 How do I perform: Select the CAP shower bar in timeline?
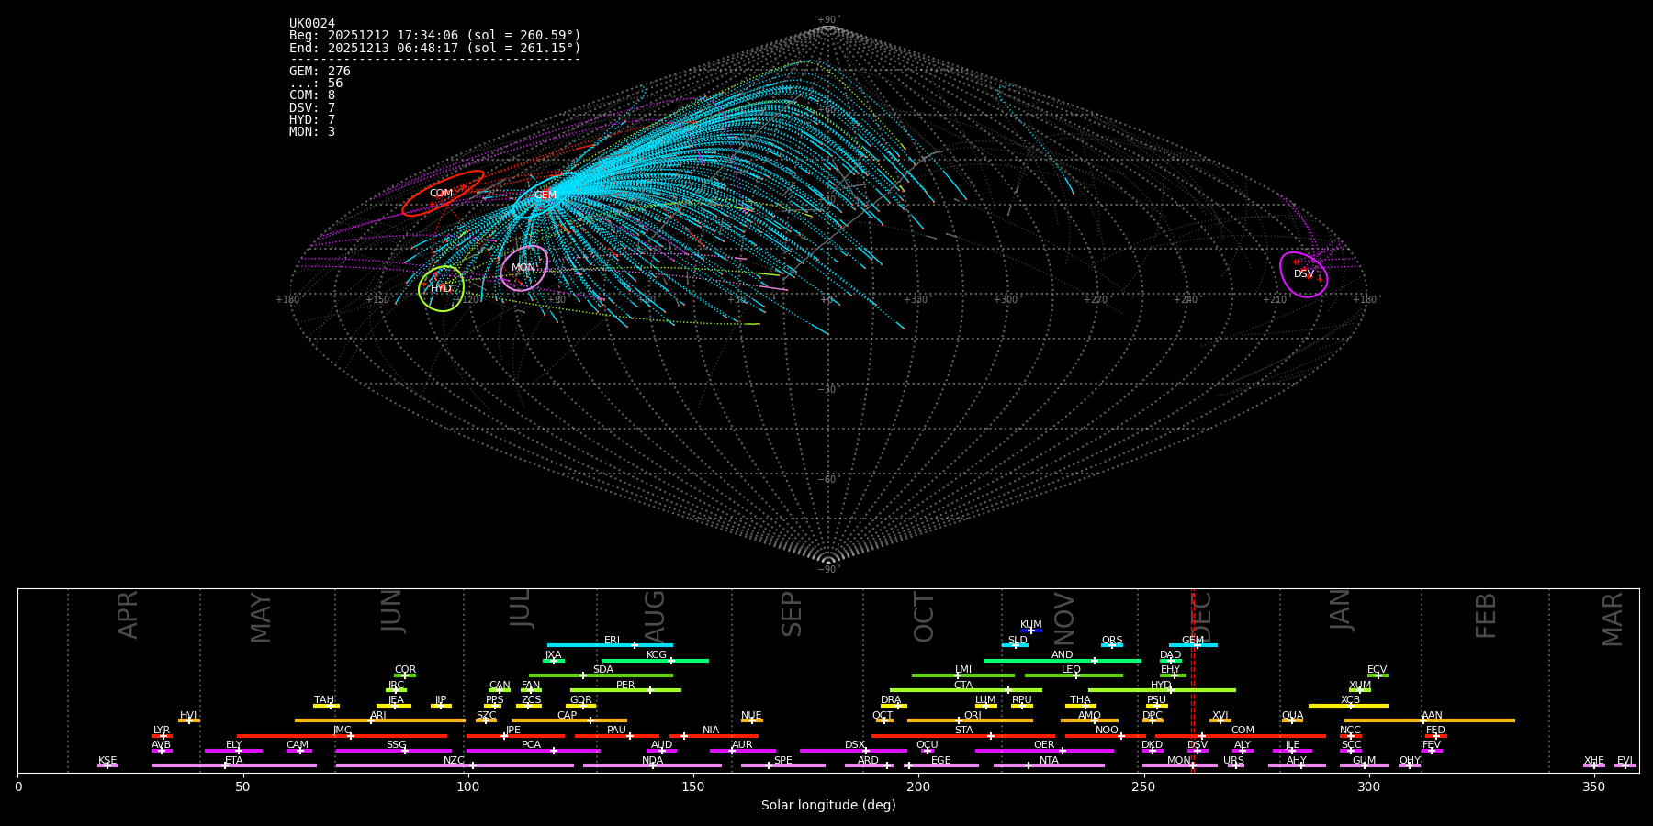coord(569,720)
